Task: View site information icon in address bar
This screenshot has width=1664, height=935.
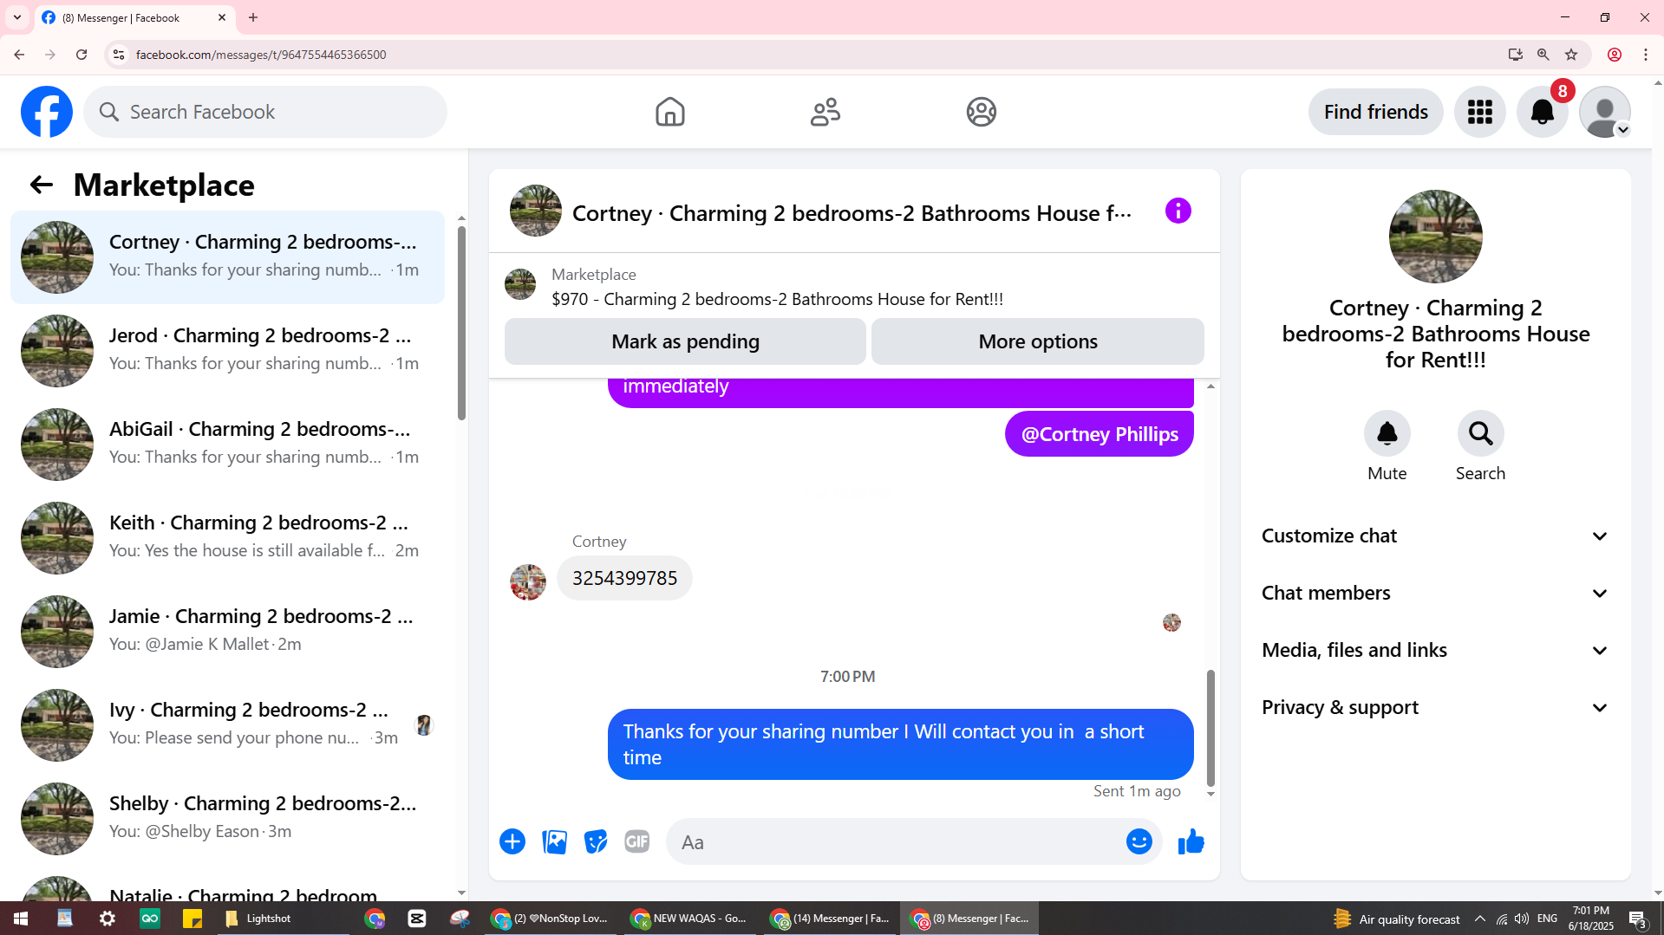Action: (x=119, y=55)
